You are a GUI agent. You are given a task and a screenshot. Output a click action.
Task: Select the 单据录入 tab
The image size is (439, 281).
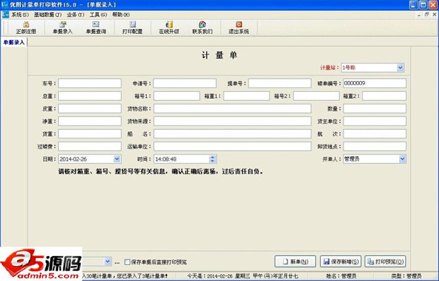click(x=14, y=43)
